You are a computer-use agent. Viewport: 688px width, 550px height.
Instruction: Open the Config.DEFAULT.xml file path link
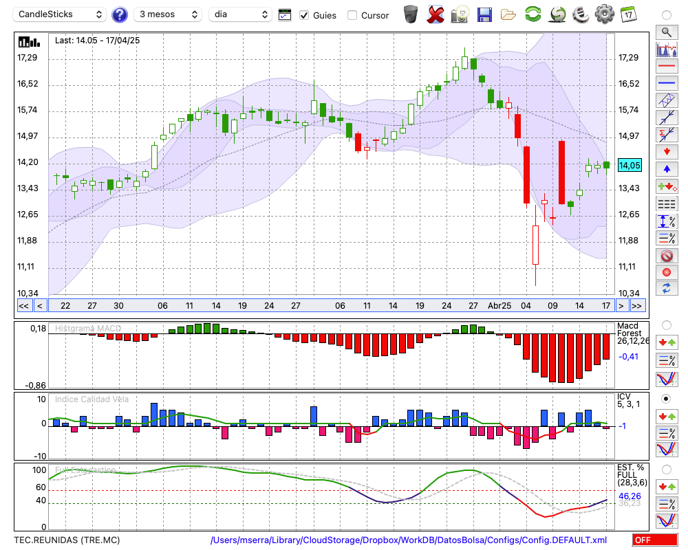[x=409, y=540]
